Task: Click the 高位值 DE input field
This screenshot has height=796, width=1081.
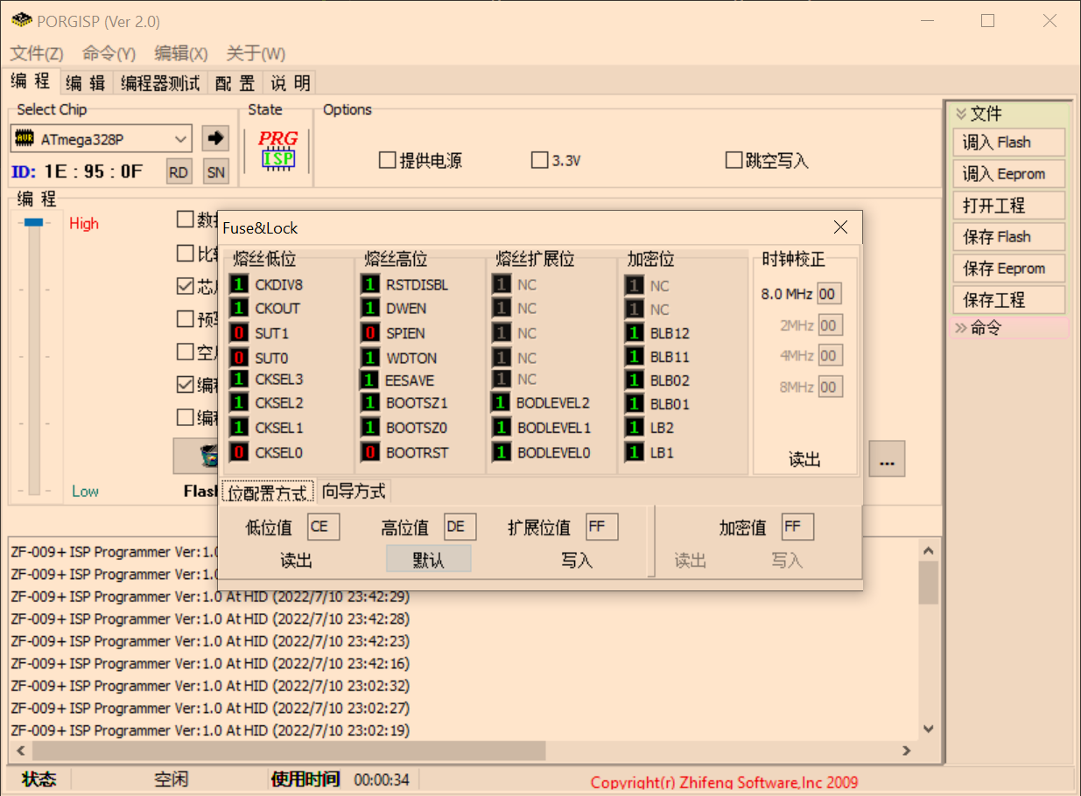Action: click(x=460, y=527)
